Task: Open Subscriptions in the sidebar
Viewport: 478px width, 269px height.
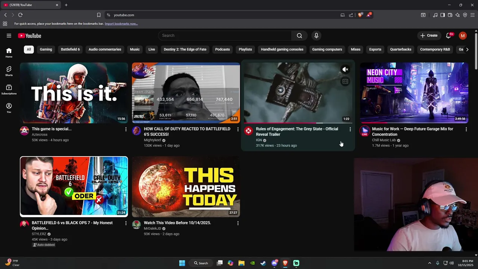Action: [x=9, y=90]
